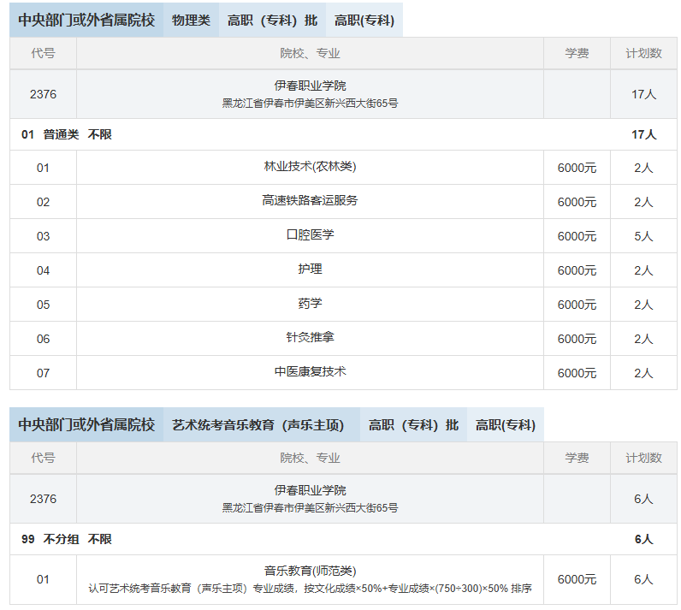Image resolution: width=681 pixels, height=610 pixels.
Task: Click 中央部门或外省属院校 tab above the 物理类 table
Action: (86, 21)
